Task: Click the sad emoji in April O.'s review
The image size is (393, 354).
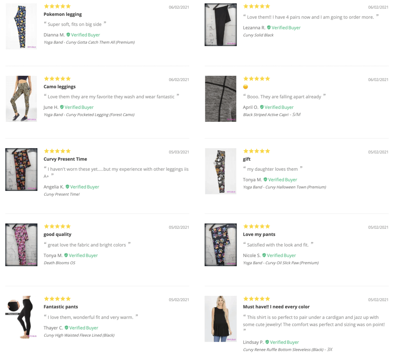Action: [246, 87]
